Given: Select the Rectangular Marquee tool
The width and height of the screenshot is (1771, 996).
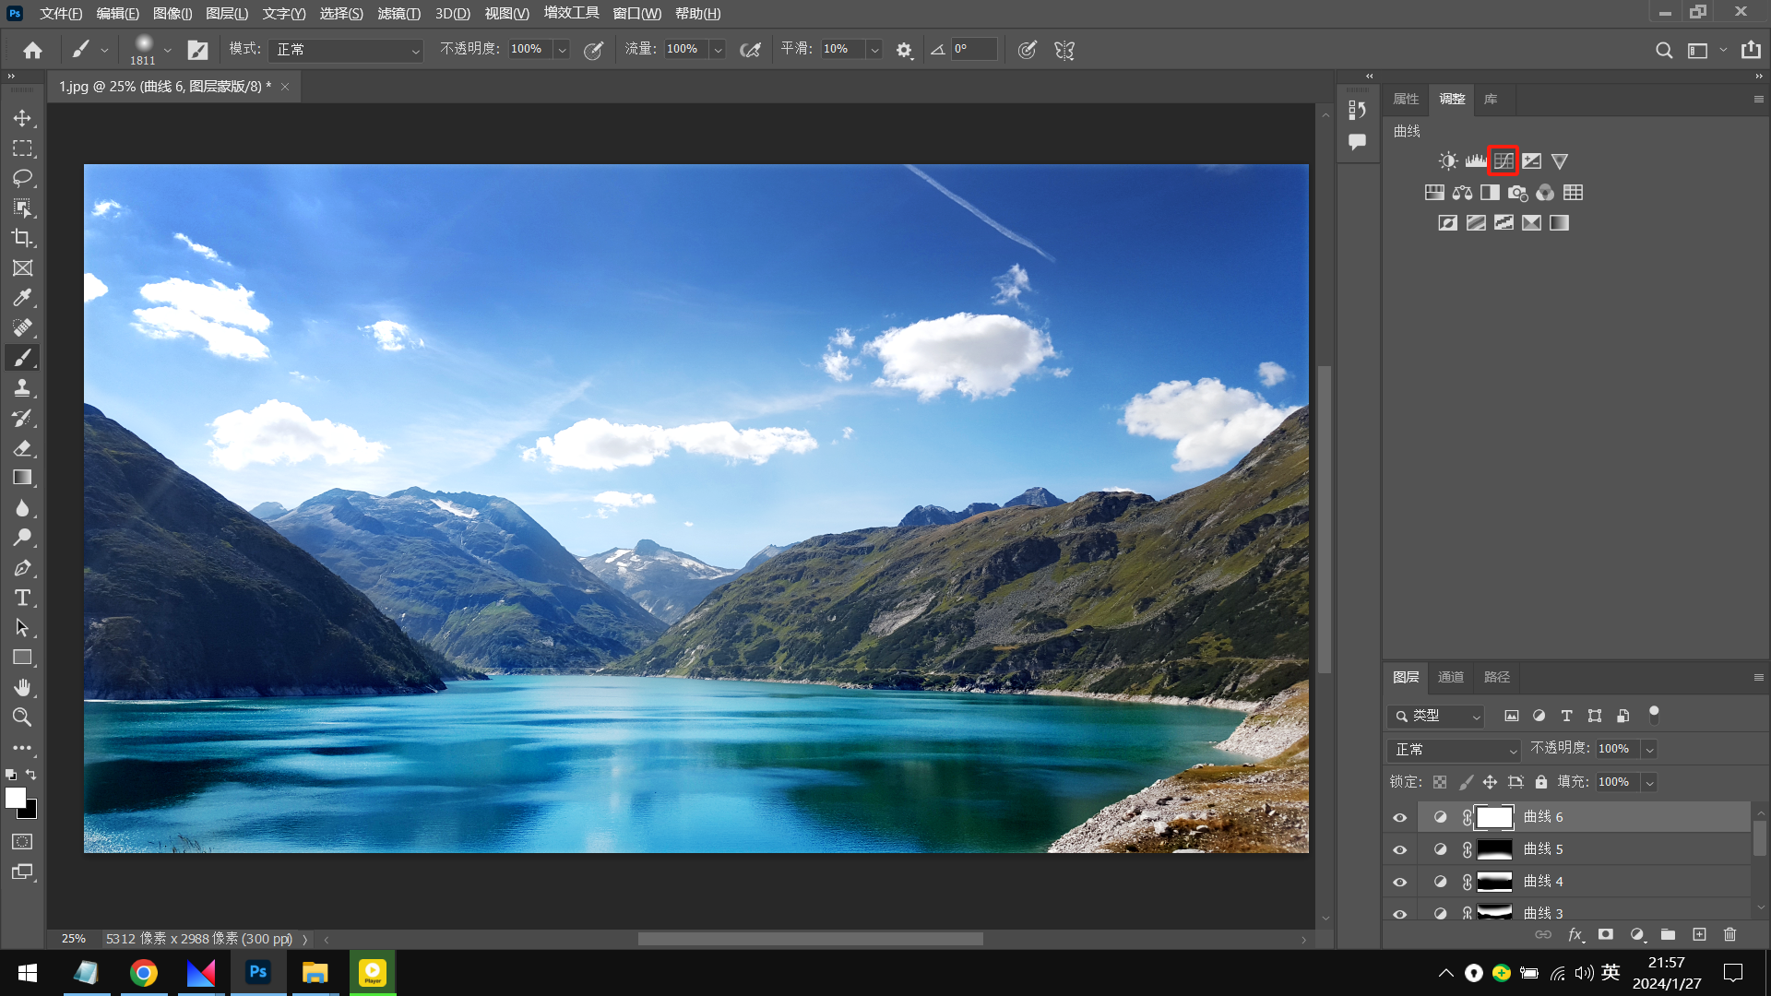Looking at the screenshot, I should point(22,148).
